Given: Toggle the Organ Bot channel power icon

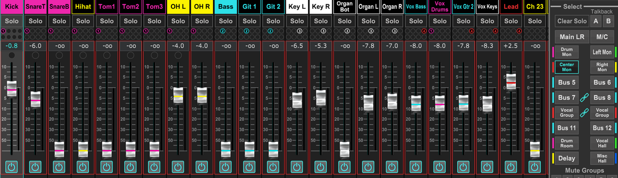Looking at the screenshot, I should click(345, 167).
